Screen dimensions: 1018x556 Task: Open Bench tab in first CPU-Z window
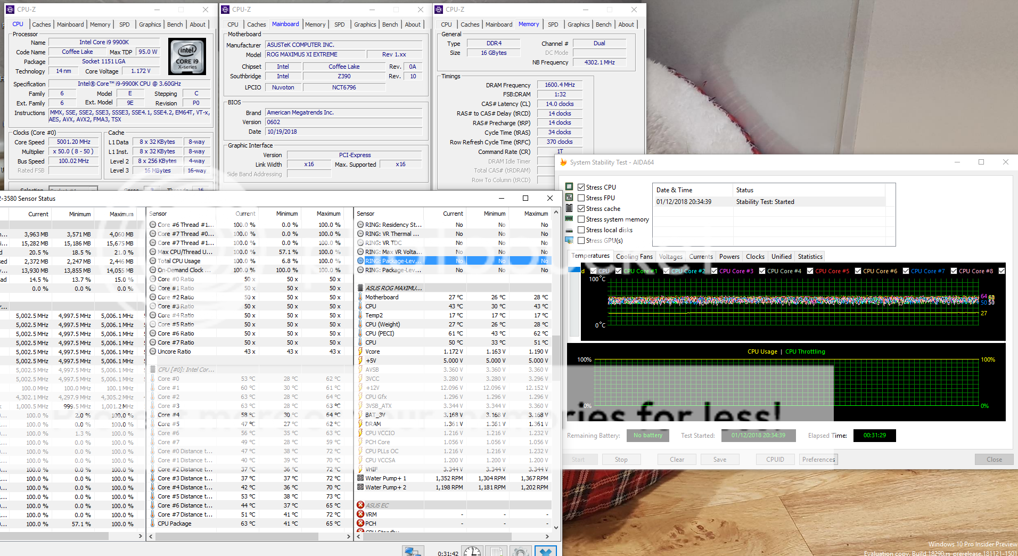175,24
